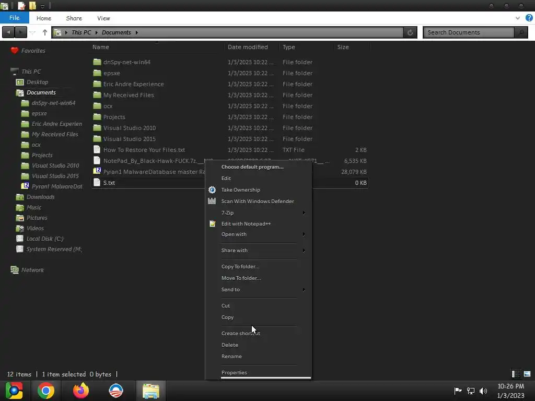Viewport: 535px width, 401px height.
Task: Click the volume speaker tray icon
Action: tap(483, 391)
